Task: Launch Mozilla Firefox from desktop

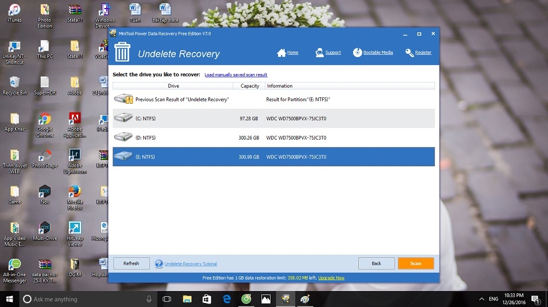Action: pyautogui.click(x=75, y=198)
